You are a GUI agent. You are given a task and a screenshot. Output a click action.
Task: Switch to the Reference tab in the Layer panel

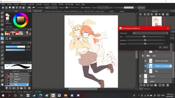click(x=147, y=89)
